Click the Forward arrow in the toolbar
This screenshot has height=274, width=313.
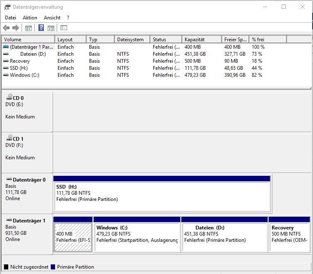coord(16,28)
